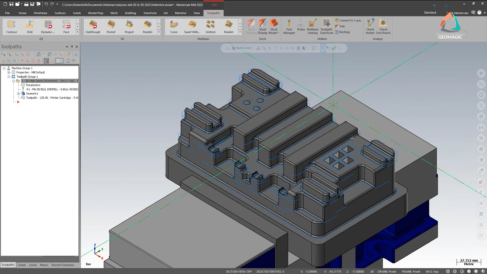This screenshot has width=487, height=274.
Task: Open the Transform menu tab
Action: pos(150,13)
